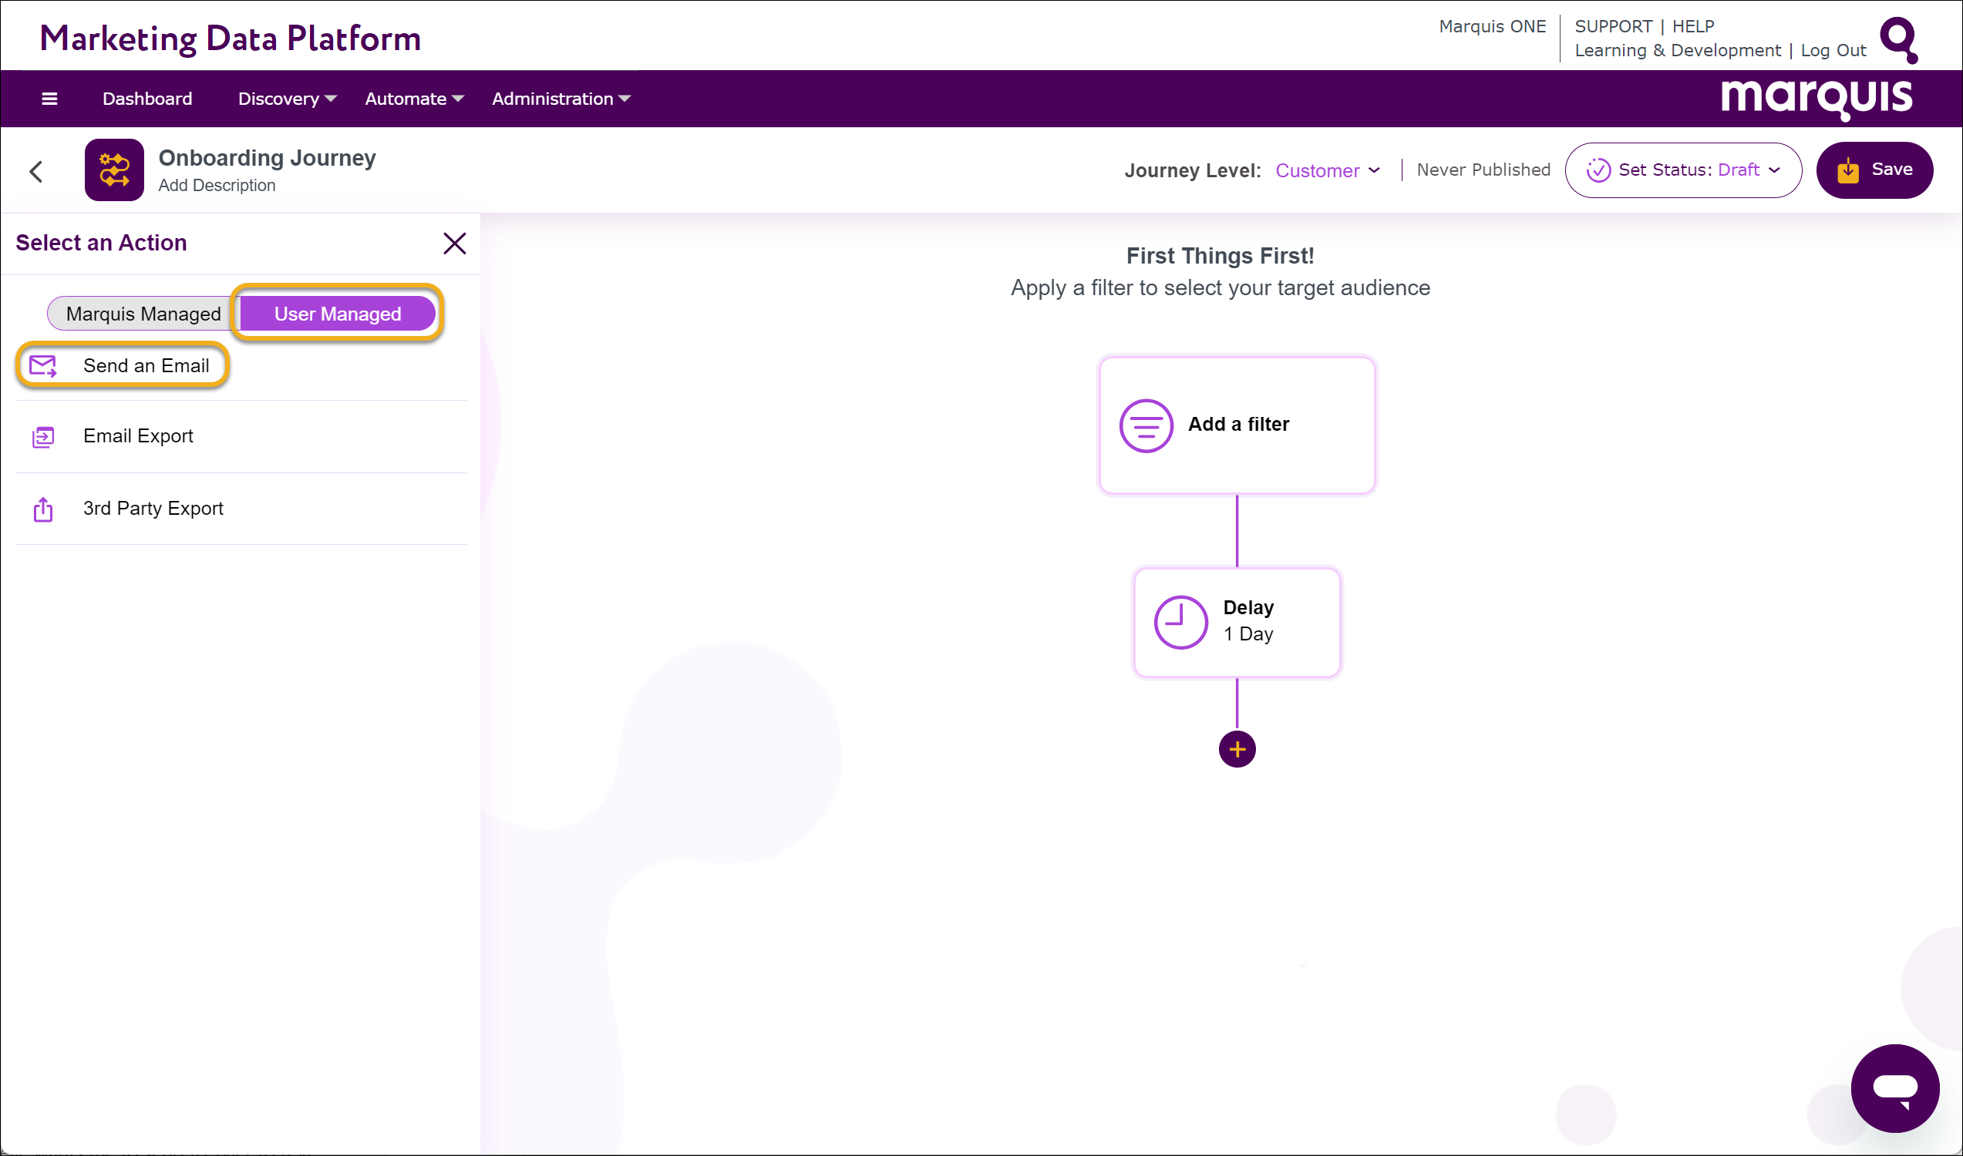Click the Marquis search logo icon

pos(1899,39)
